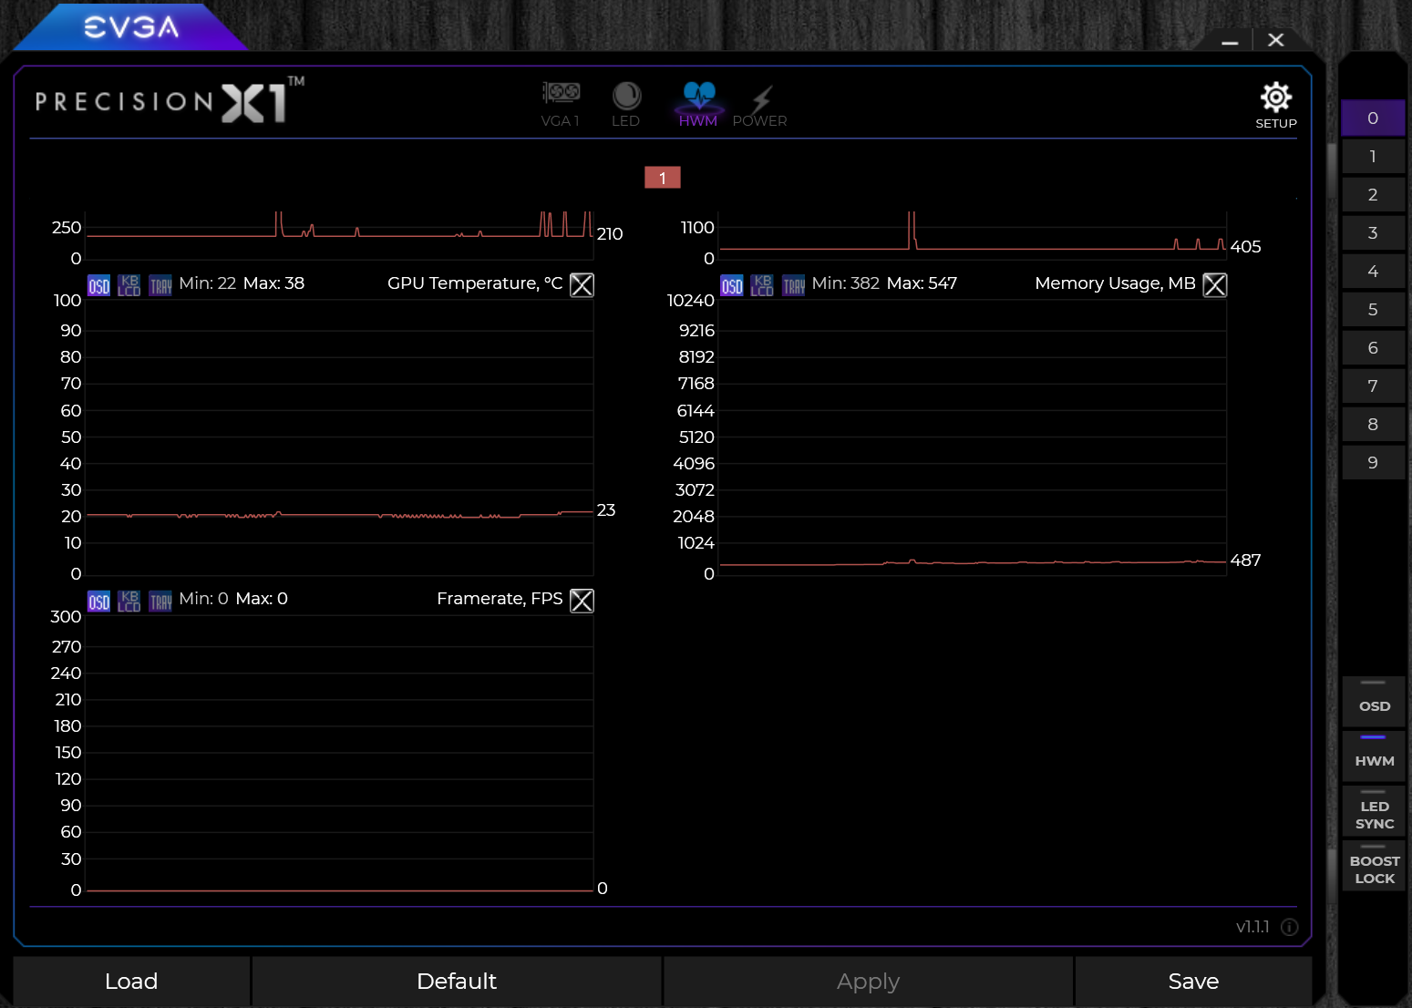Toggle OSD icon for GPU Temperature graph
The width and height of the screenshot is (1412, 1008).
98,286
